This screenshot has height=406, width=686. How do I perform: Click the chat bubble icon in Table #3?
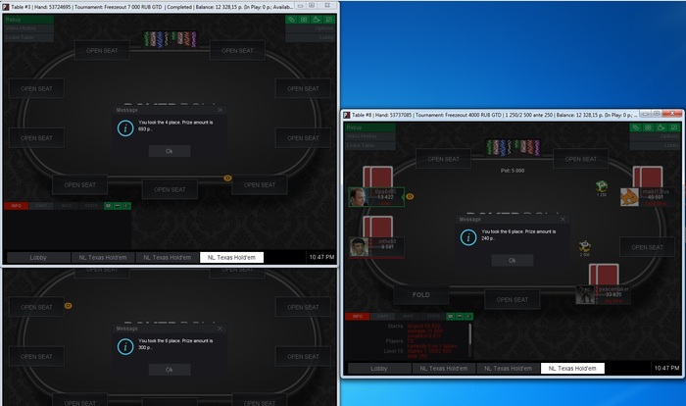tap(329, 20)
